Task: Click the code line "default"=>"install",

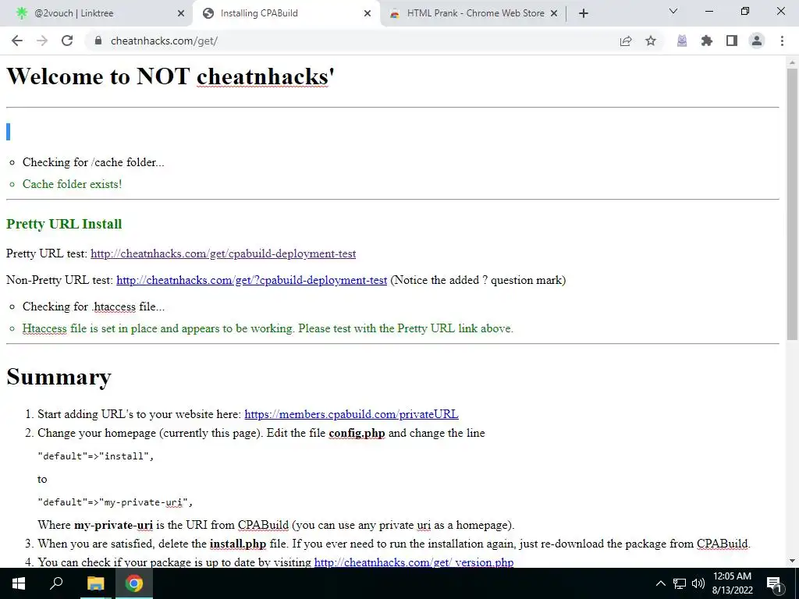Action: (96, 455)
